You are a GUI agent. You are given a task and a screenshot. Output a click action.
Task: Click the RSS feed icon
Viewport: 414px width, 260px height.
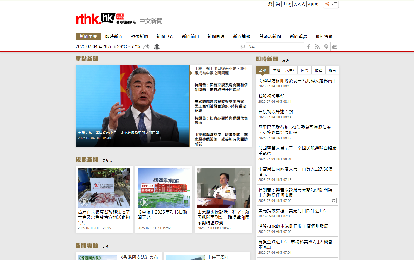pos(317,46)
